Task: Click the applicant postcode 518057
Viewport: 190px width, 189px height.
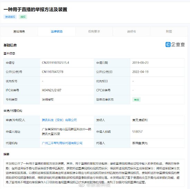Action: click(x=137, y=132)
